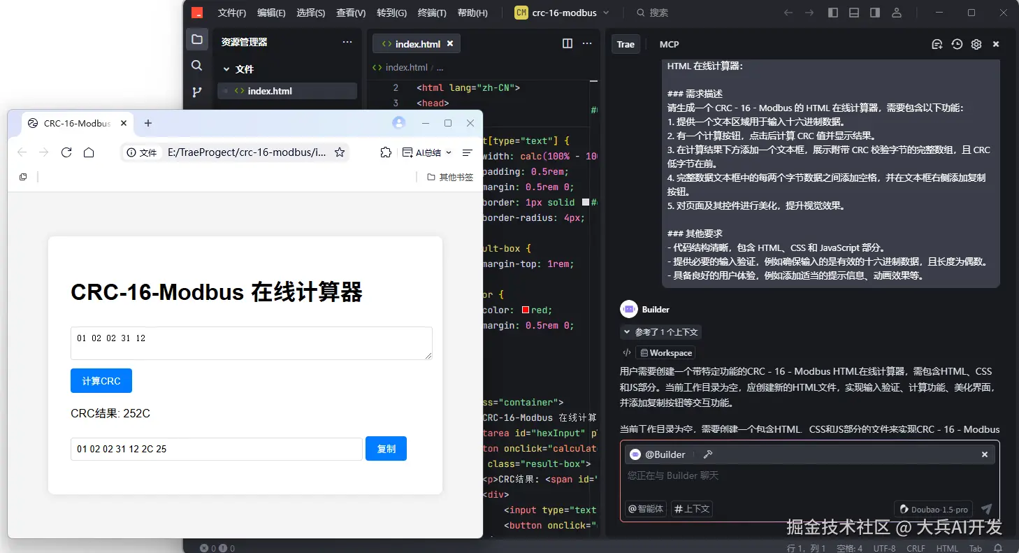
Task: Split the editor with the split icon
Action: tap(568, 43)
